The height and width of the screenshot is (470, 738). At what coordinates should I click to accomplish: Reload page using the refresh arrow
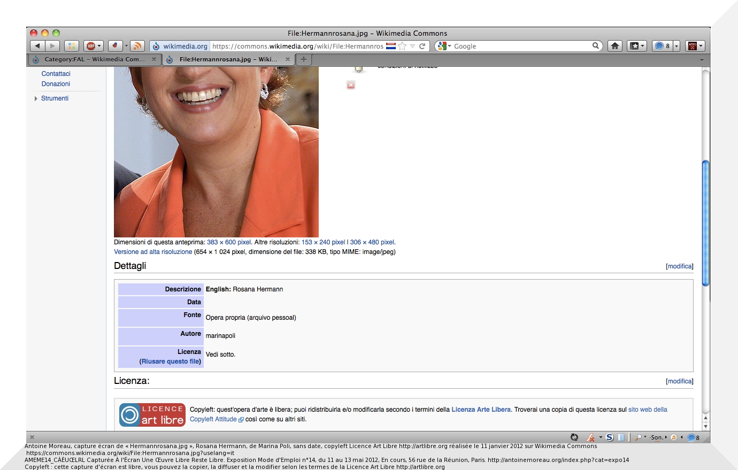[422, 46]
